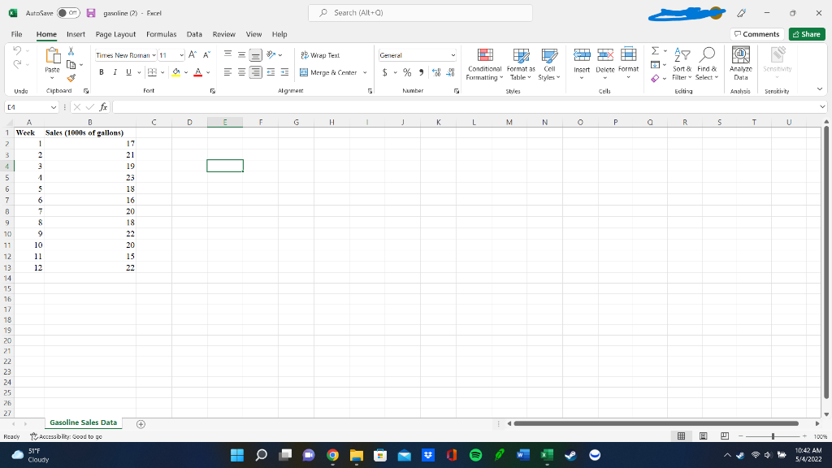Click the AutoSum sigma icon

(x=656, y=51)
